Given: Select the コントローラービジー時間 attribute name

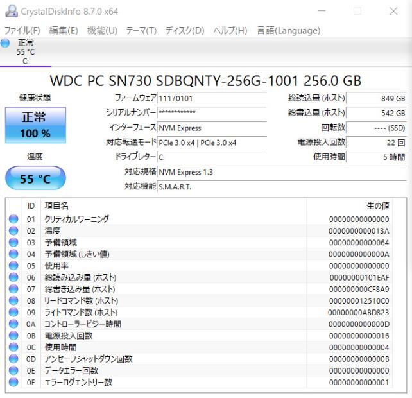Looking at the screenshot, I should click(x=83, y=324).
